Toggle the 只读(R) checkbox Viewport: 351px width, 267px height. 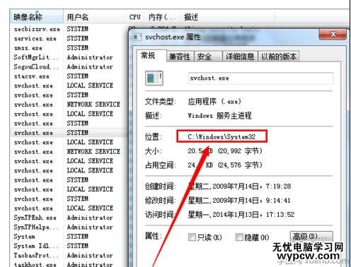point(192,237)
